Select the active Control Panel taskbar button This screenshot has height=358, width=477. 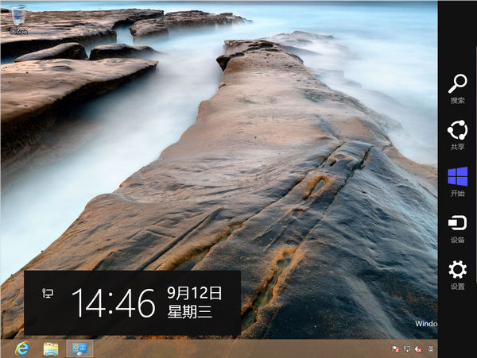(79, 348)
